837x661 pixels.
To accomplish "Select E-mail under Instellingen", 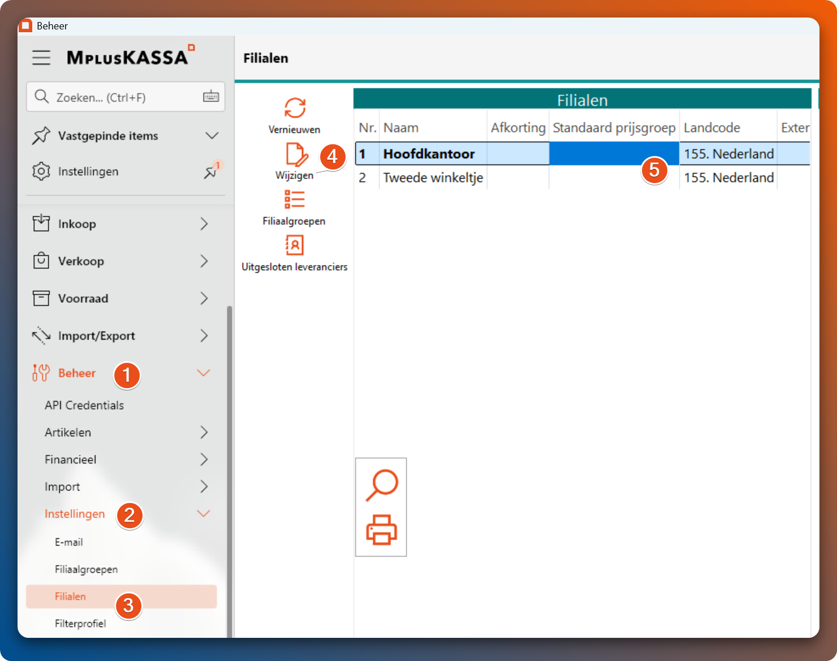I will pos(69,542).
